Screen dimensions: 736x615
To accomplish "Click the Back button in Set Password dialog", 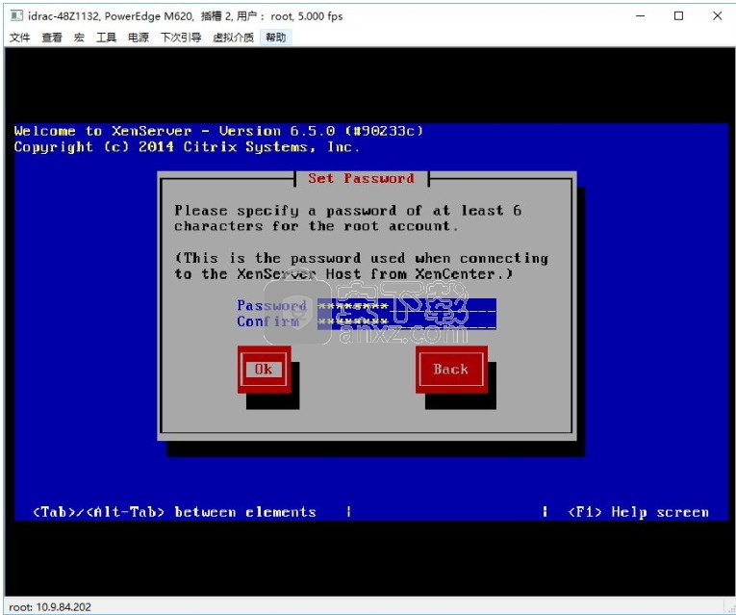I will (x=451, y=370).
